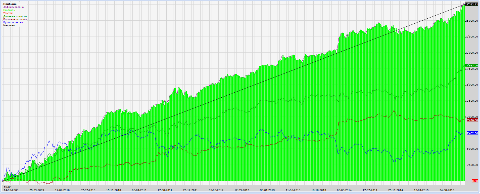Click the 27'532.92 final profit value label
The width and height of the screenshot is (480, 194).
(x=471, y=5)
